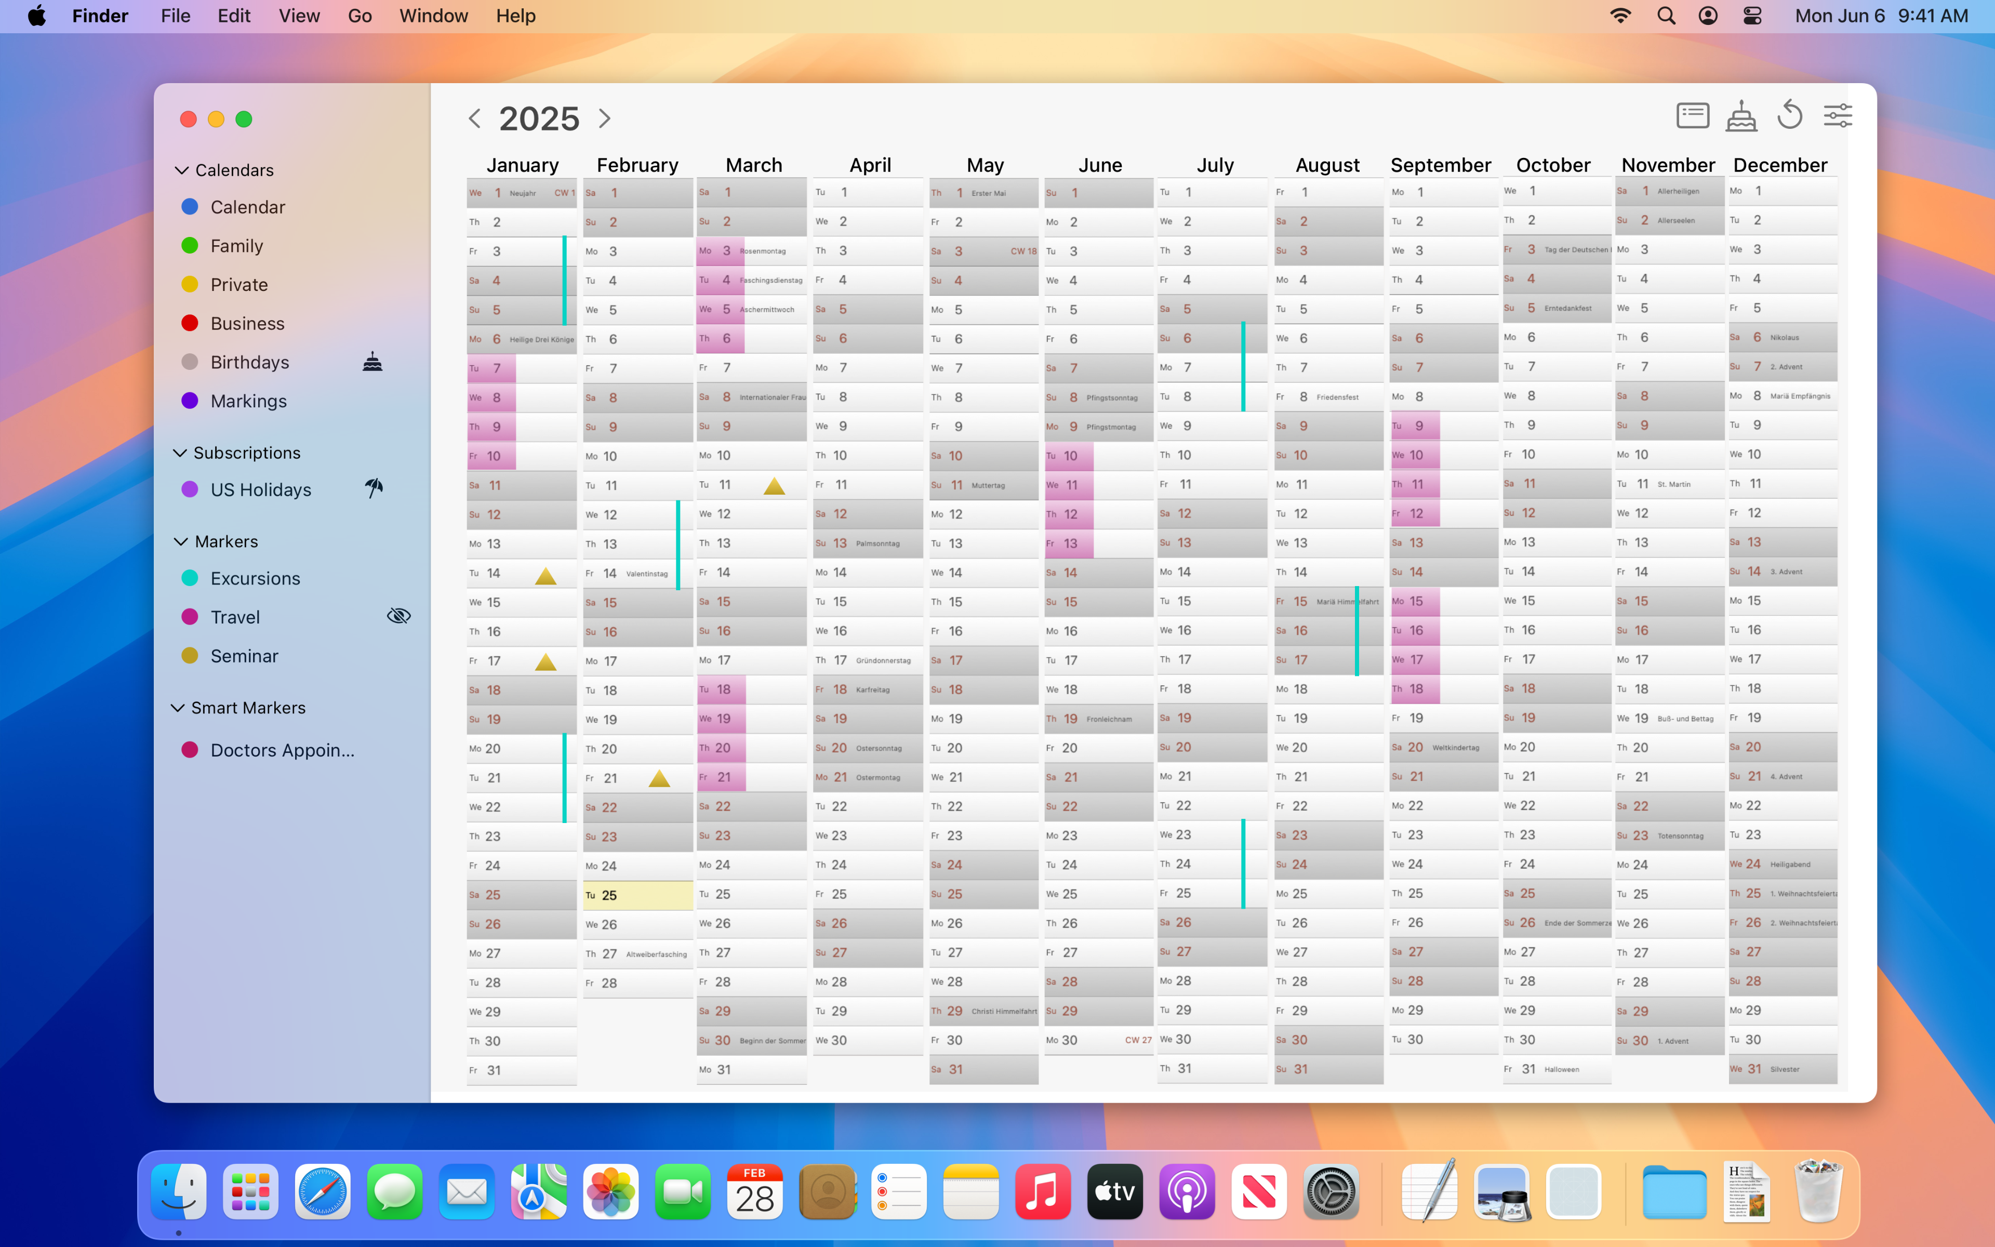Go to the previous year
1995x1247 pixels.
(x=475, y=118)
